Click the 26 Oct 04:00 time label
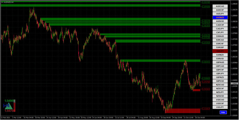The width and height of the screenshot is (239, 120). pos(200,118)
